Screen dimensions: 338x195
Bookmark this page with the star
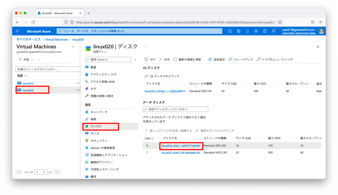pyautogui.click(x=280, y=22)
